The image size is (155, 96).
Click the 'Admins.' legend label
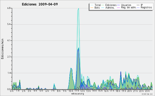(110, 8)
